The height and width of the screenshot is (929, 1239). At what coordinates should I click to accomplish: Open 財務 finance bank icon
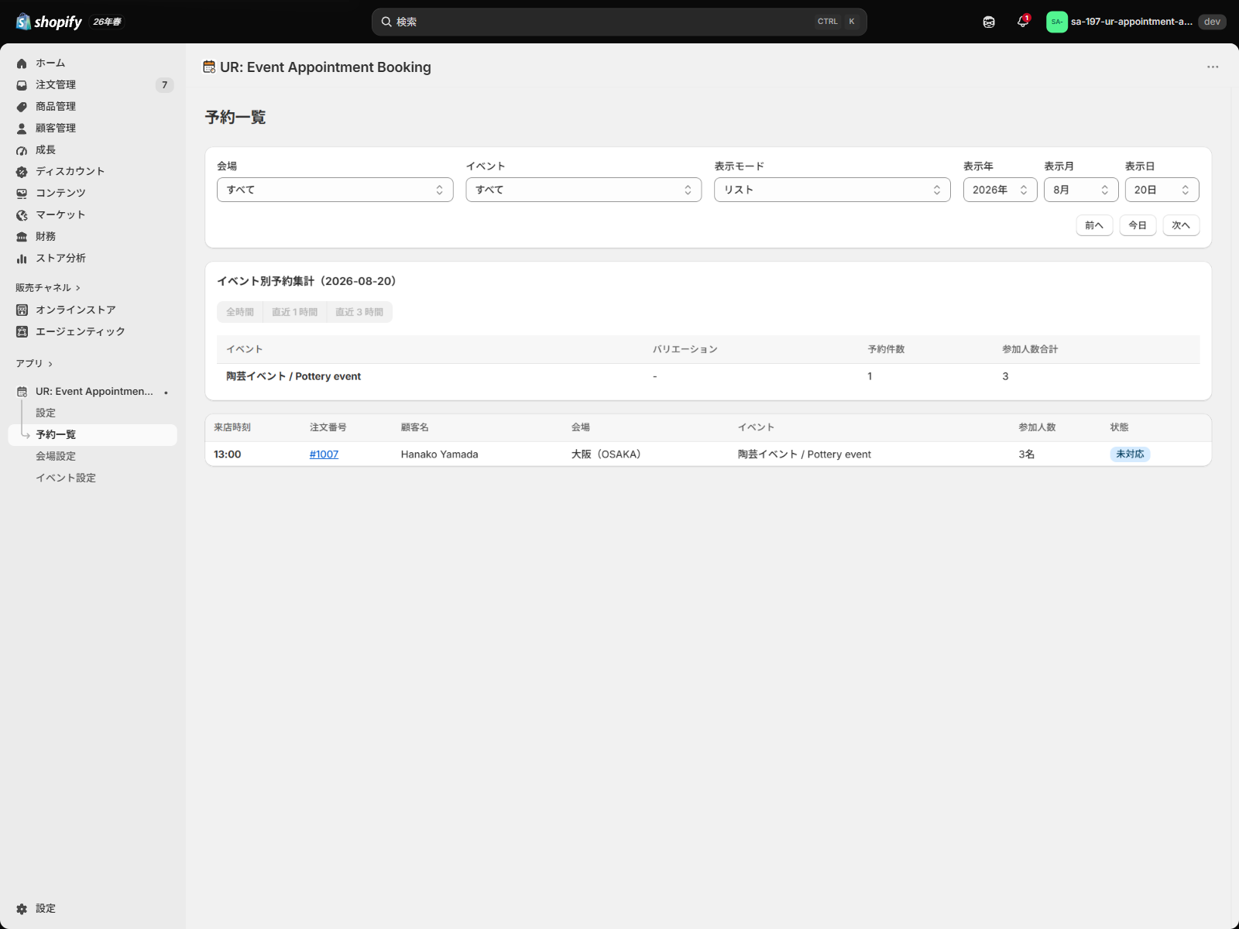tap(22, 237)
